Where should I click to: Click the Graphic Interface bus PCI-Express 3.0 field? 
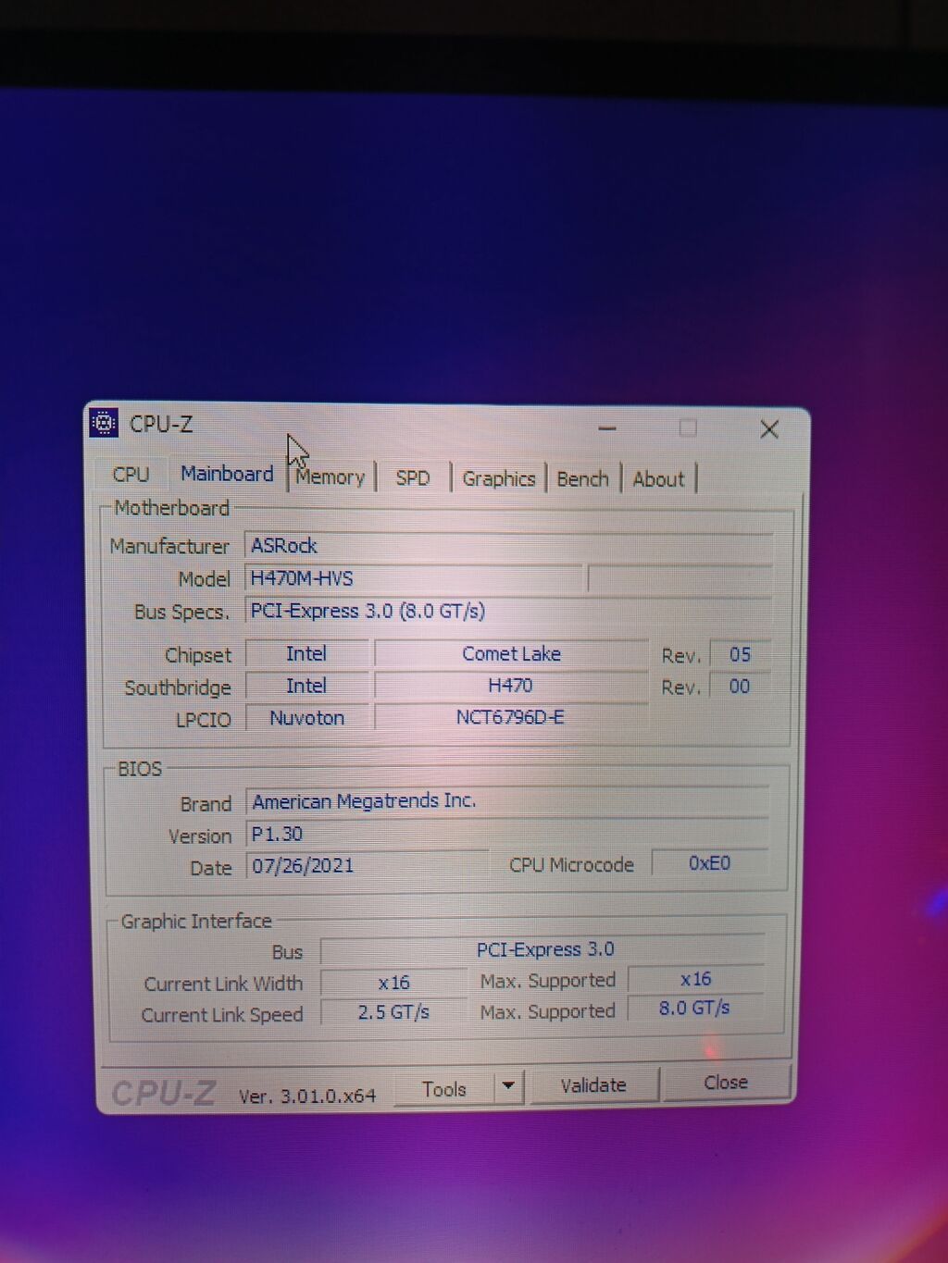[x=543, y=949]
